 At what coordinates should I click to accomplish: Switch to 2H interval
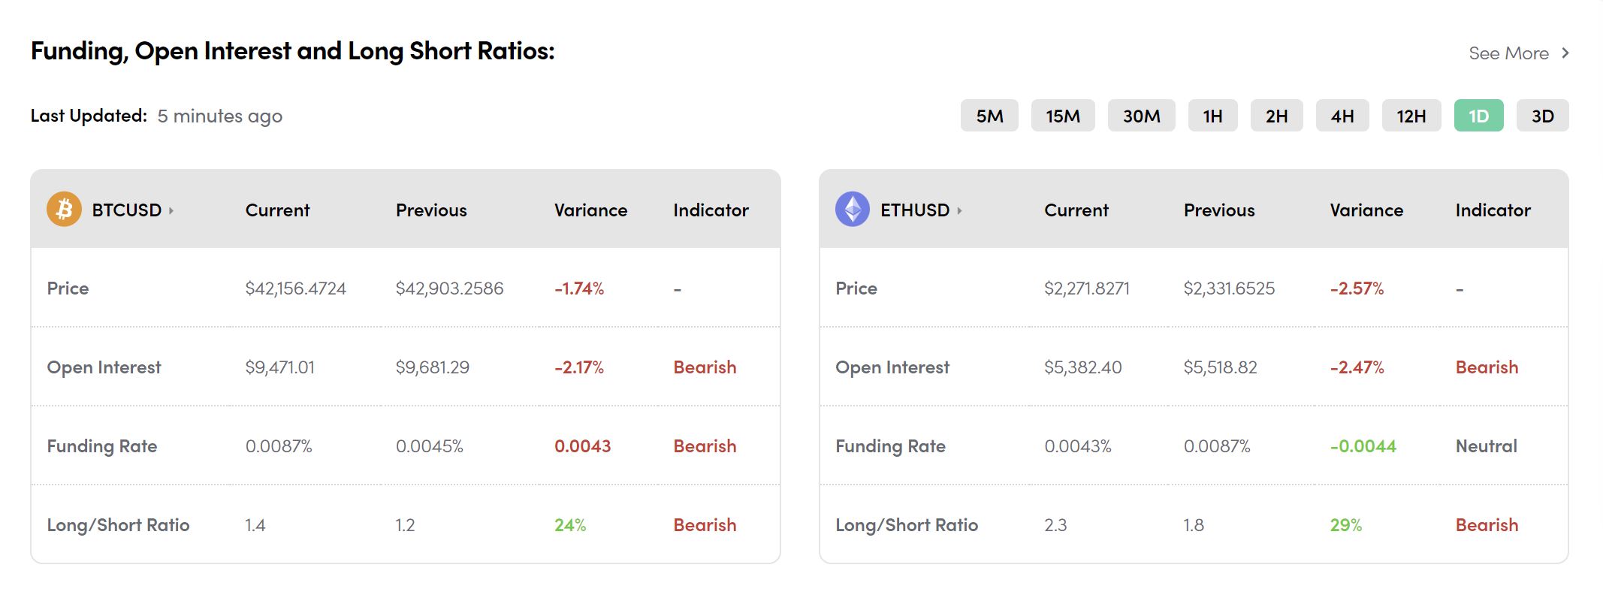[1276, 116]
